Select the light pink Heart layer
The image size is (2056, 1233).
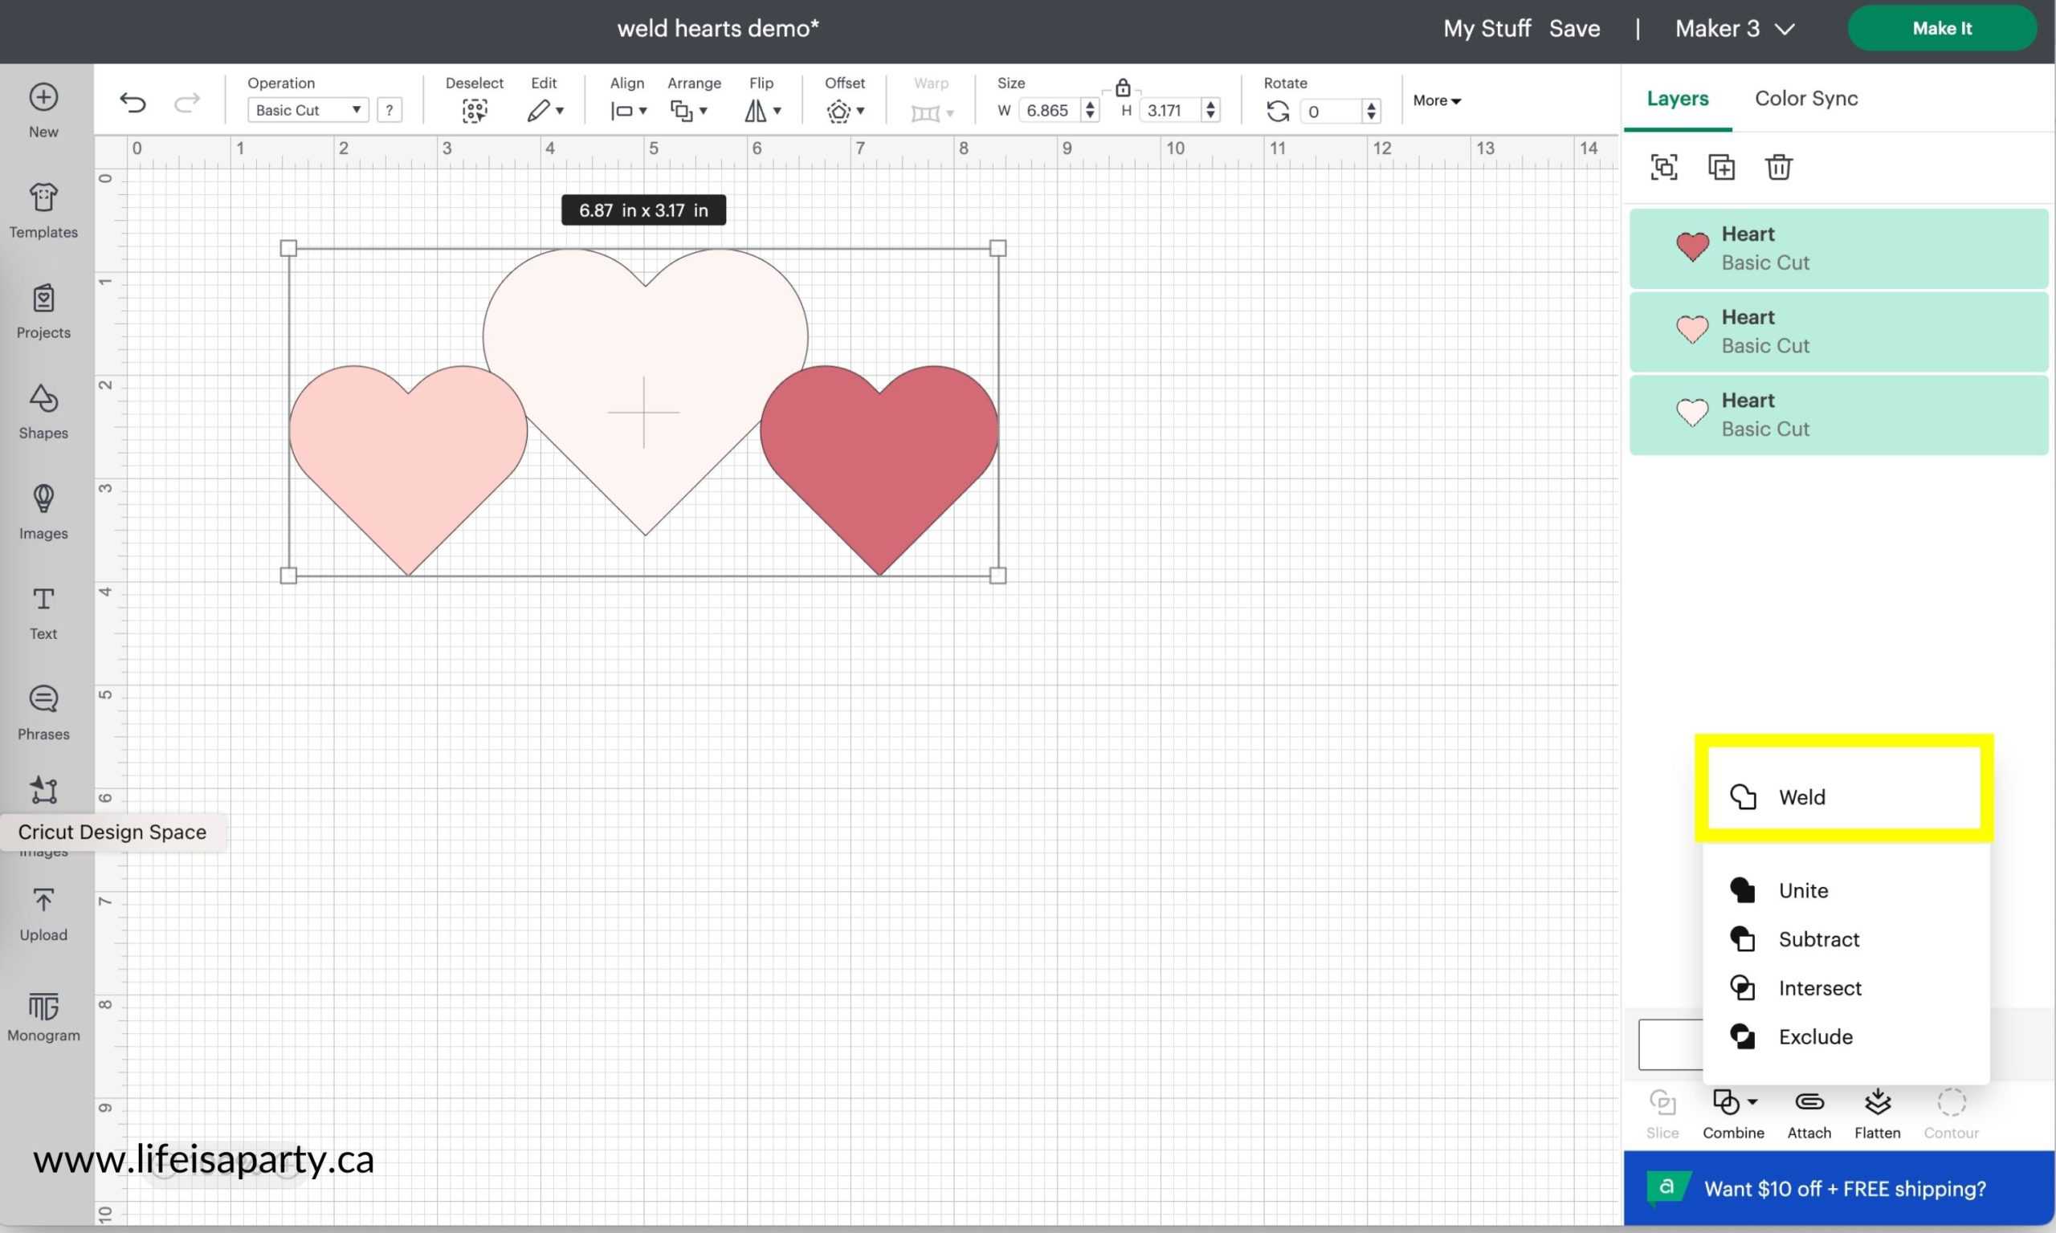(x=1838, y=332)
